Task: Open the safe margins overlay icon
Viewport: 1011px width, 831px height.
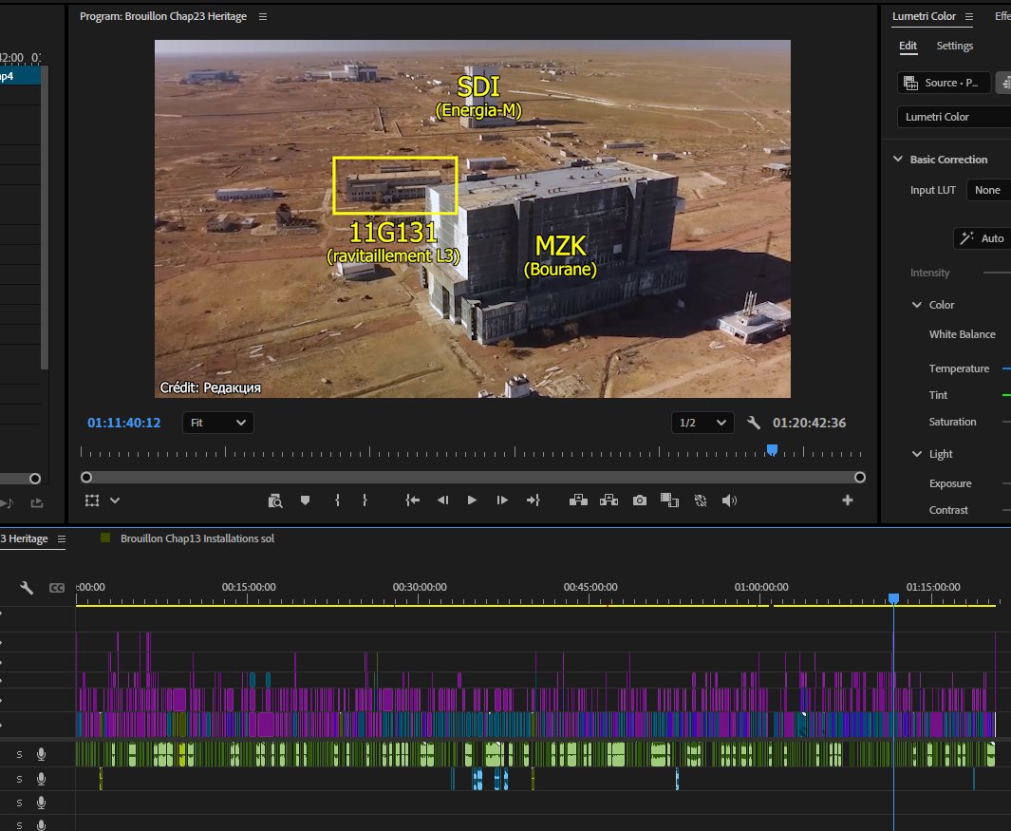Action: point(92,500)
